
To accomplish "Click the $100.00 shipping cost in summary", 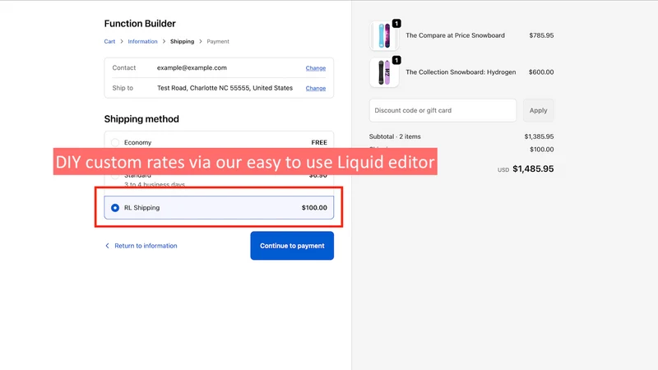I will (542, 150).
